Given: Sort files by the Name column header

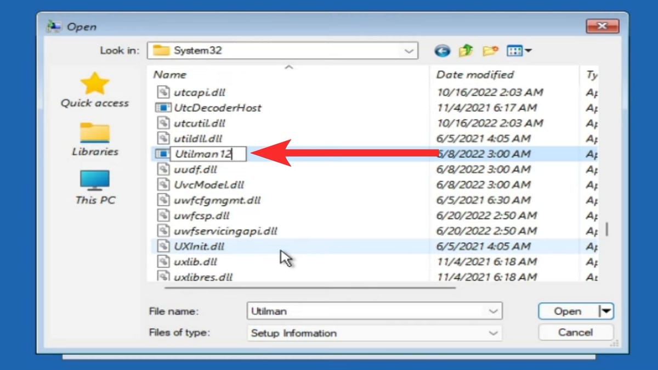Looking at the screenshot, I should click(x=170, y=75).
